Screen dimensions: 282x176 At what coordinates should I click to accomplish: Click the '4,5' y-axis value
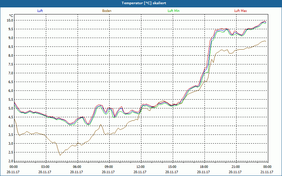coord(11,117)
